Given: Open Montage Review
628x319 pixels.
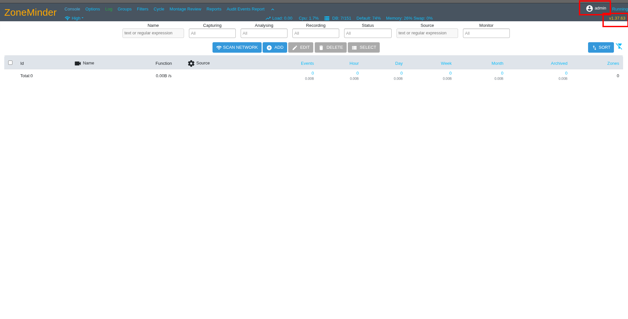Looking at the screenshot, I should coord(185,9).
